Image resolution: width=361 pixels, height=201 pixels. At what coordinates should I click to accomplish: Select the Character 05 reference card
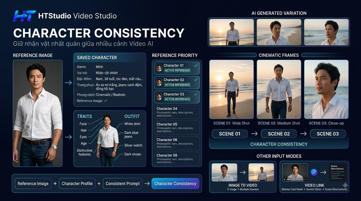pyautogui.click(x=177, y=127)
